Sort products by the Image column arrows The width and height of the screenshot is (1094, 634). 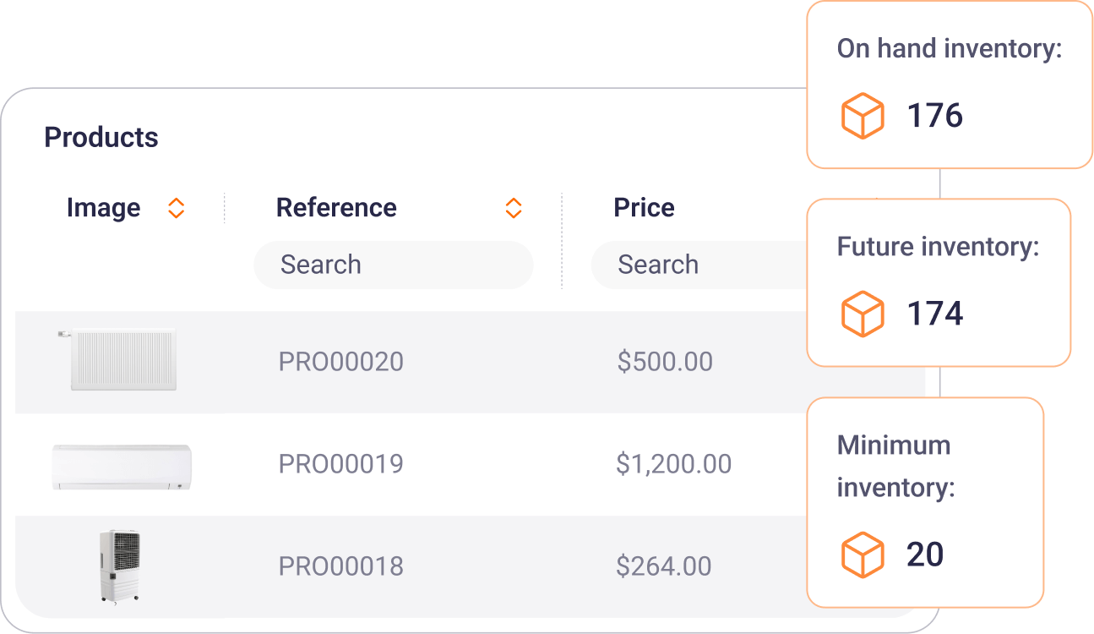click(x=176, y=208)
